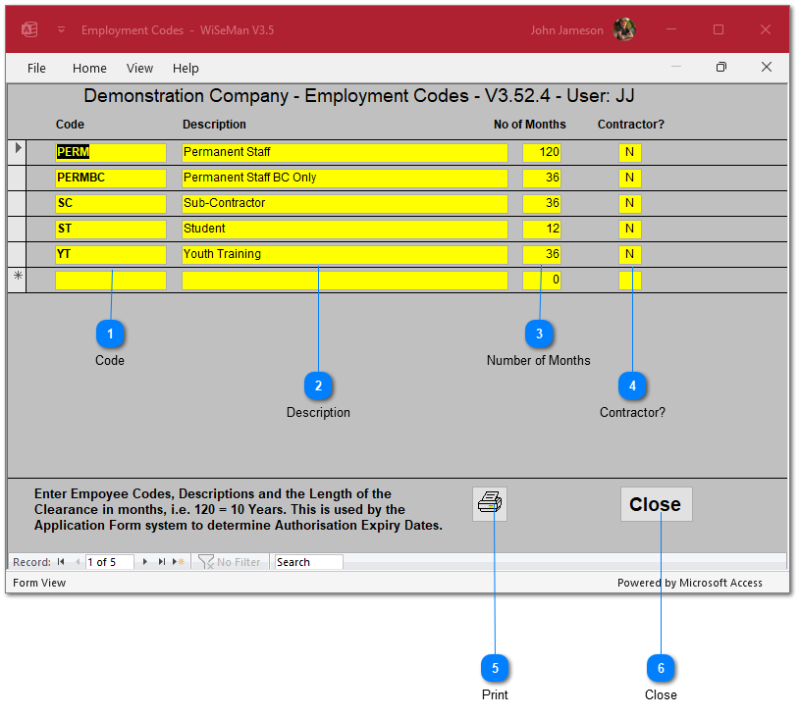Screen dimensions: 799x718
Task: Open the View menu
Action: pyautogui.click(x=139, y=68)
